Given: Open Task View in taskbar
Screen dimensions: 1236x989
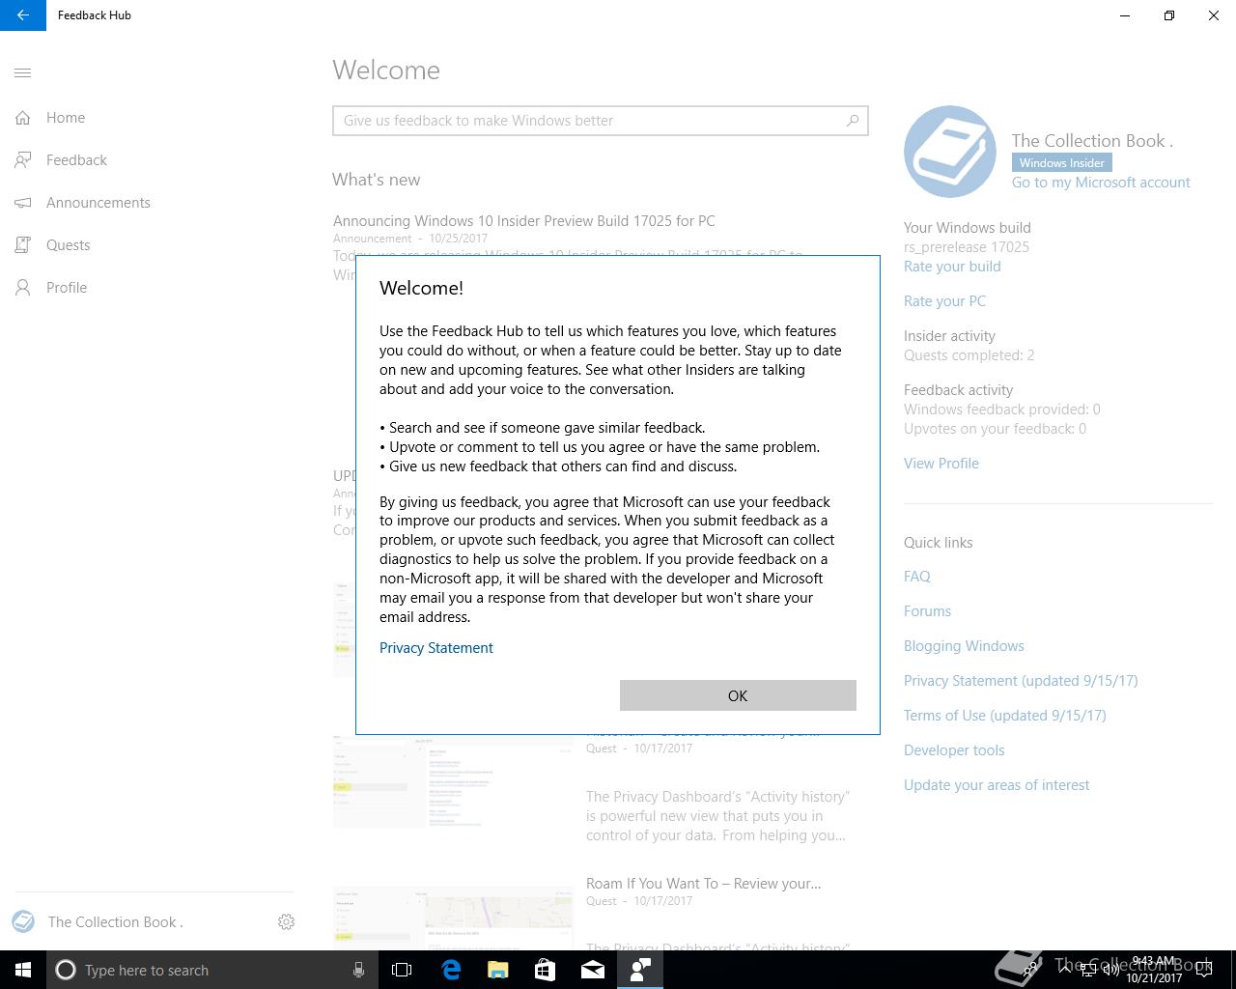Looking at the screenshot, I should click(x=402, y=970).
